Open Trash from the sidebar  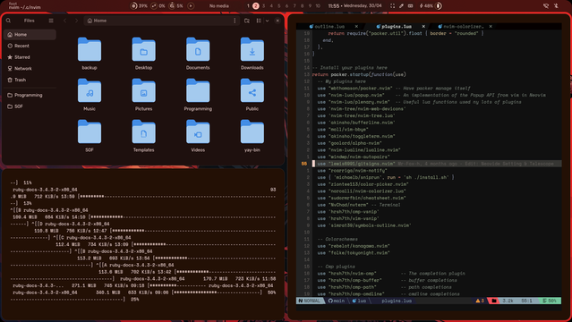click(x=20, y=80)
